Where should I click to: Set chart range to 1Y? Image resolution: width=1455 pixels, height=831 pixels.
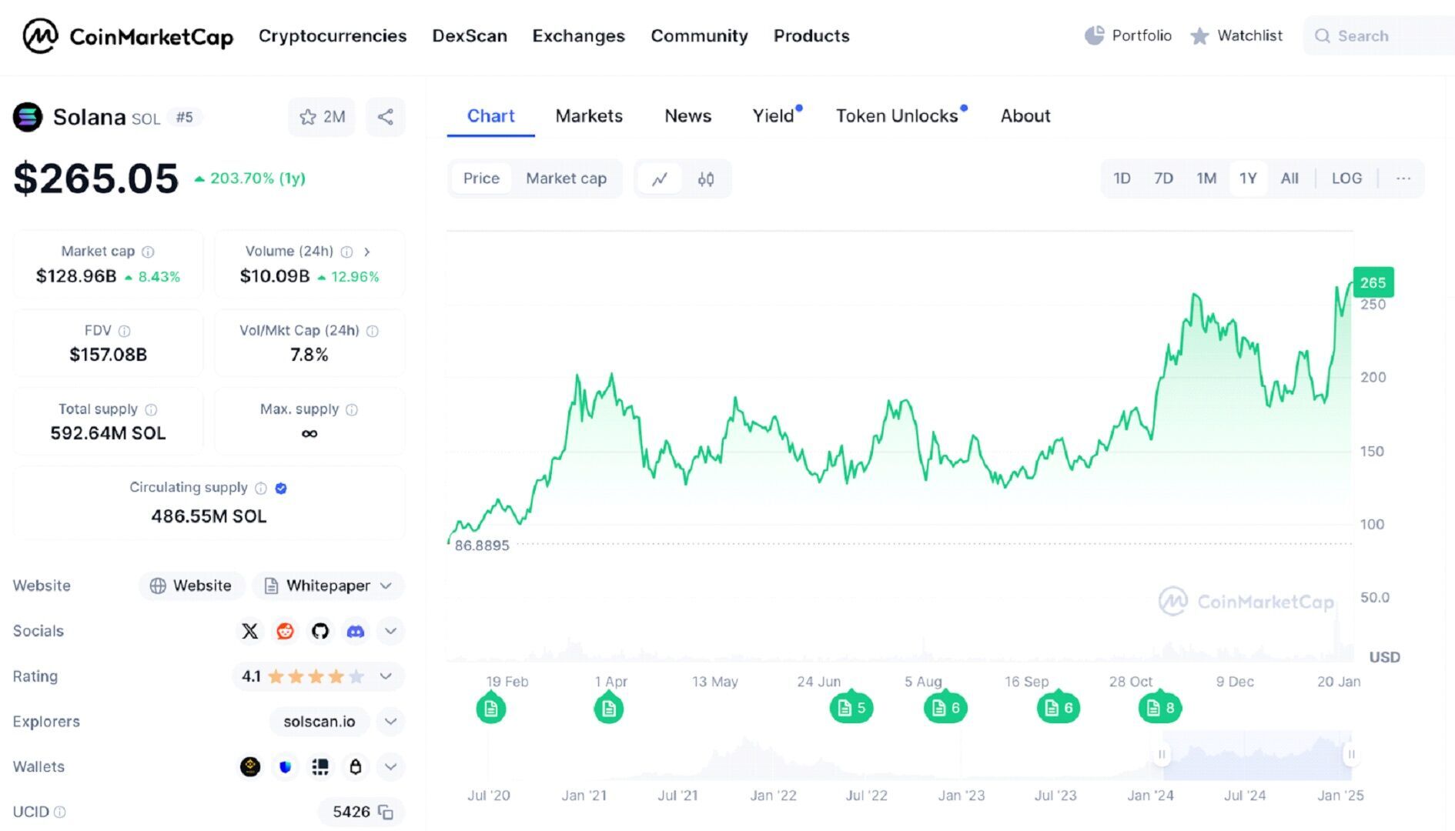click(1248, 179)
